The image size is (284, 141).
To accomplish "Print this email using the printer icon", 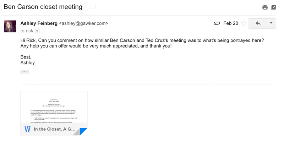I will pyautogui.click(x=265, y=7).
